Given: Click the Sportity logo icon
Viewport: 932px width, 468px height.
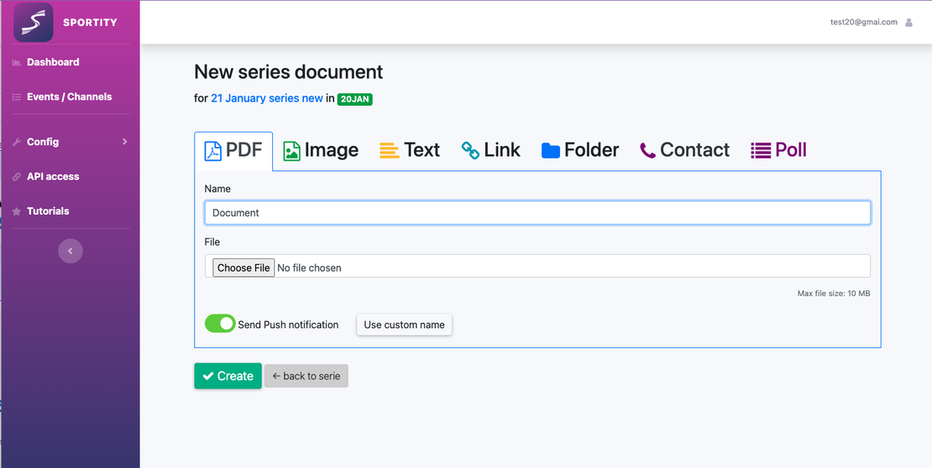Looking at the screenshot, I should 34,23.
